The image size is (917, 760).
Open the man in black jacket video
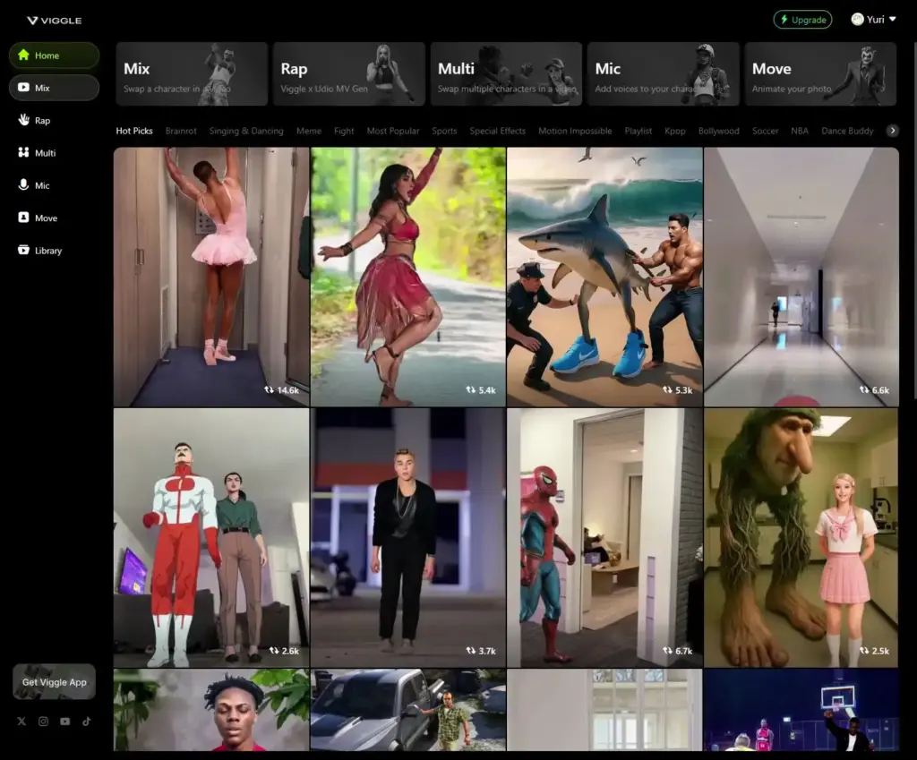pos(408,538)
